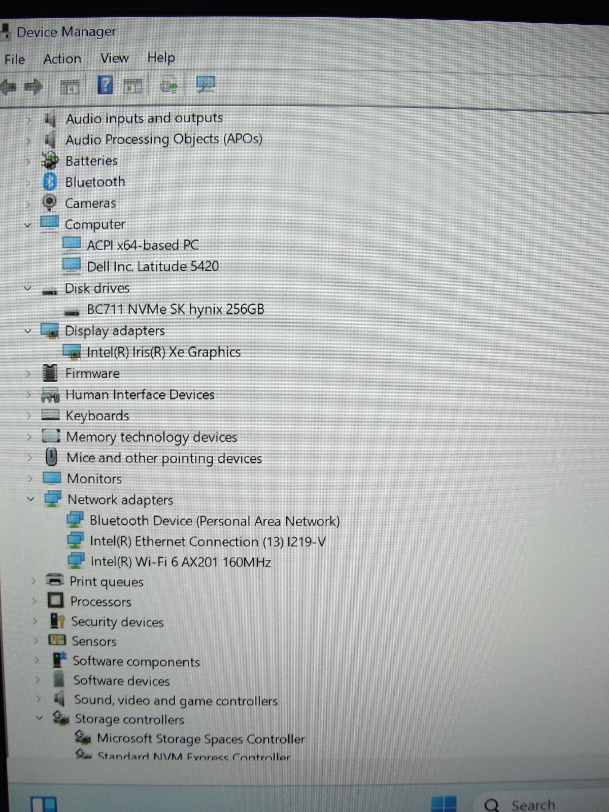
Task: Click the Human Interface Devices icon
Action: pos(50,394)
